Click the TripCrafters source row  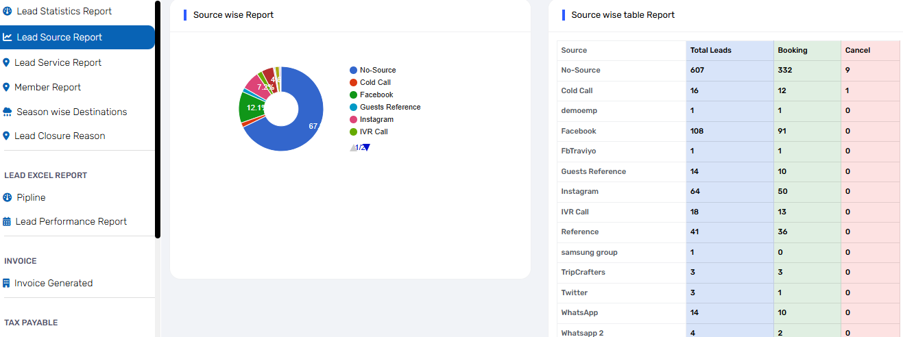pos(730,272)
